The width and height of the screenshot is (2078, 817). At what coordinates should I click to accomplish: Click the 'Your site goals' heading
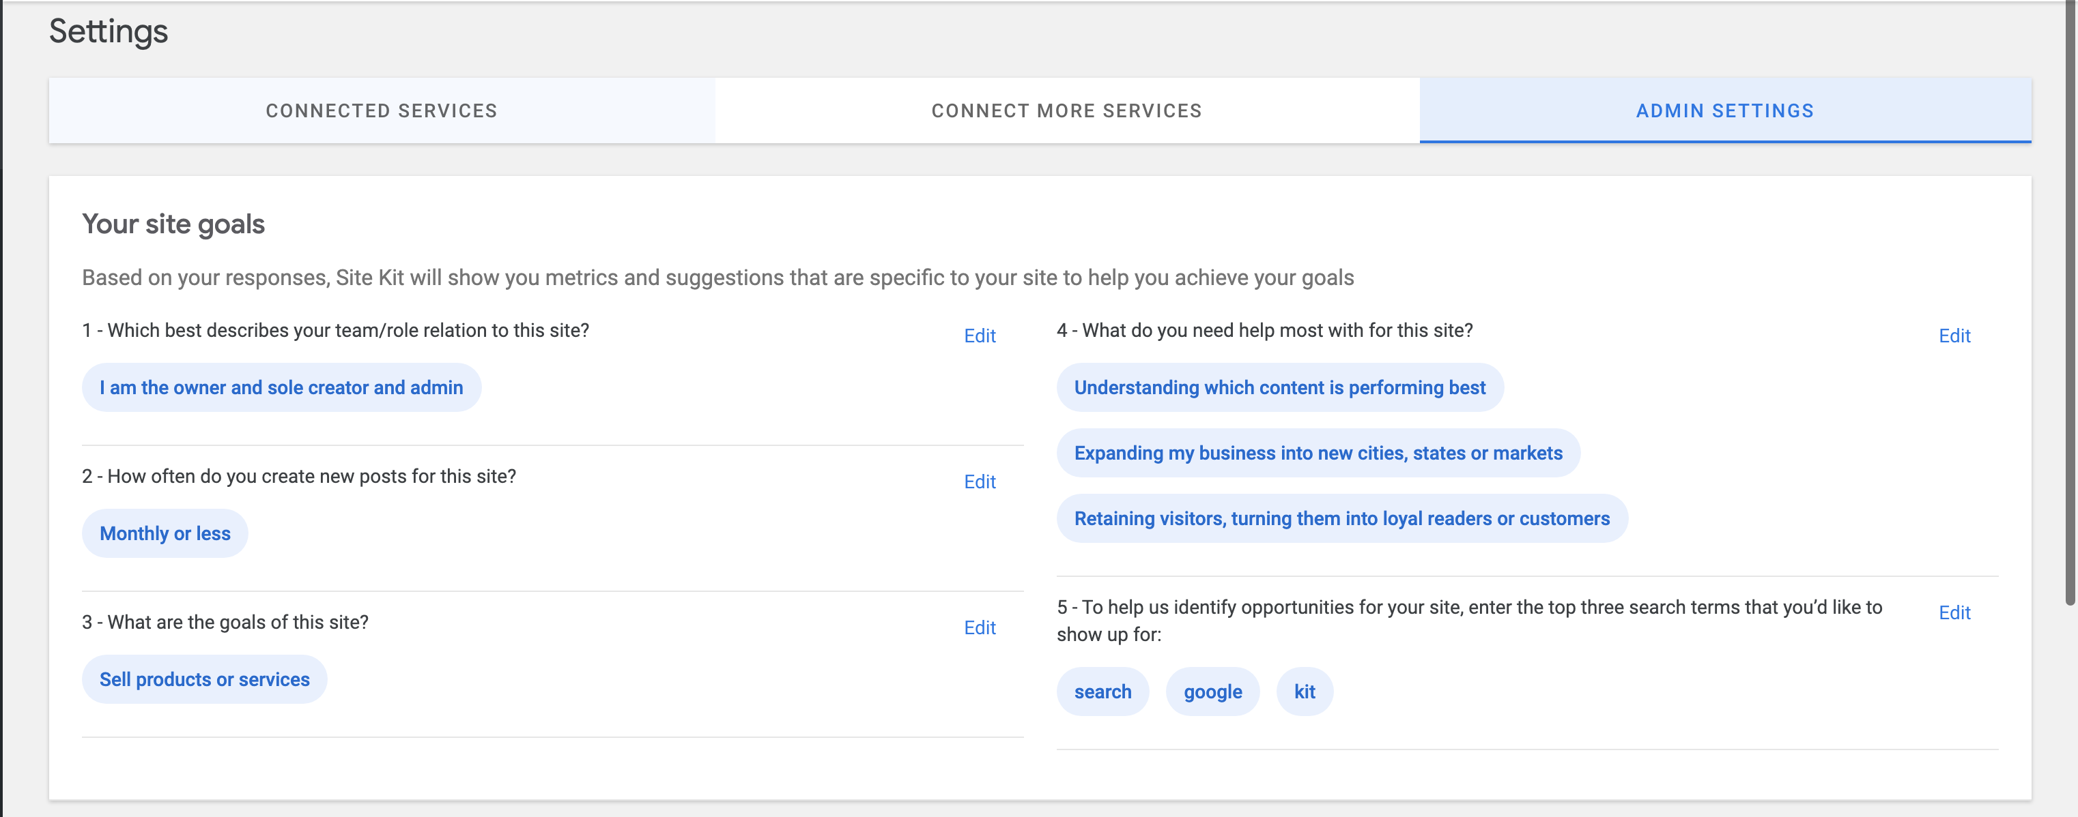[x=173, y=224]
